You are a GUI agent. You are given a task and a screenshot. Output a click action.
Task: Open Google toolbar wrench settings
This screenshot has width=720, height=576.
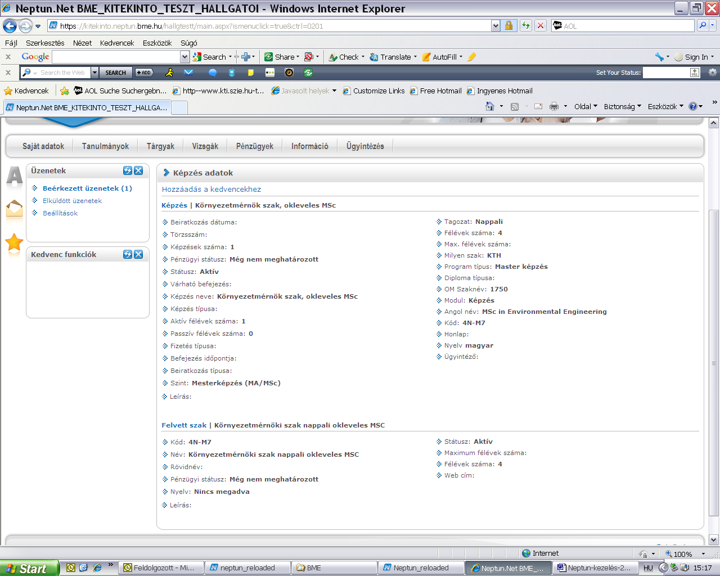(659, 57)
